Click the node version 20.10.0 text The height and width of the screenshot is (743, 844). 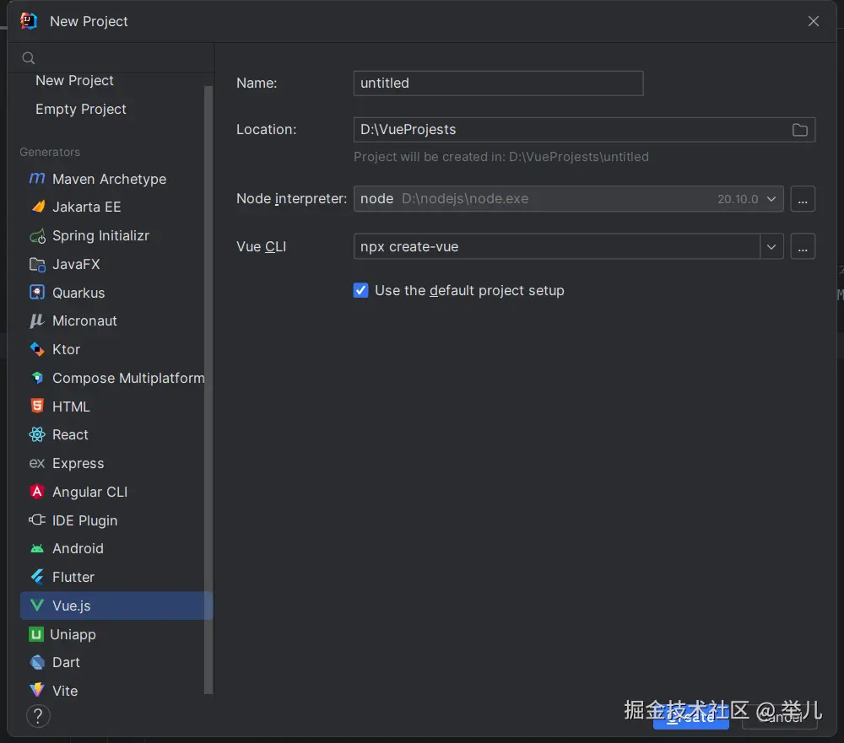pos(738,199)
